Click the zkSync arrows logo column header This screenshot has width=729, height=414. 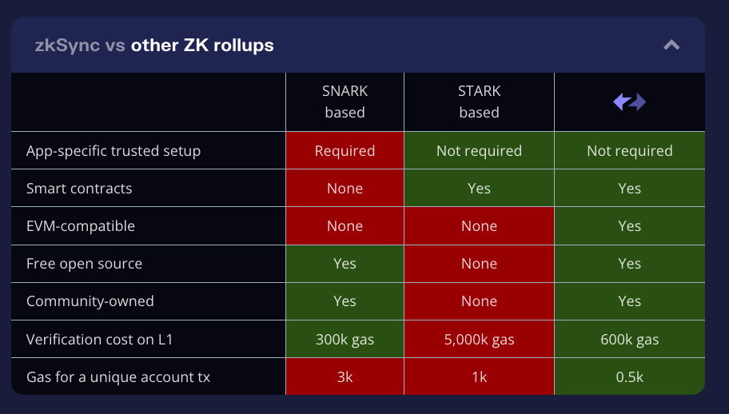pos(630,102)
